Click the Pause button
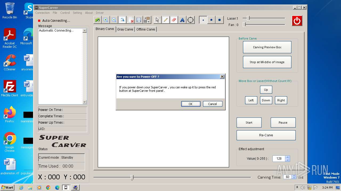Image resolution: width=341 pixels, height=191 pixels. [283, 123]
